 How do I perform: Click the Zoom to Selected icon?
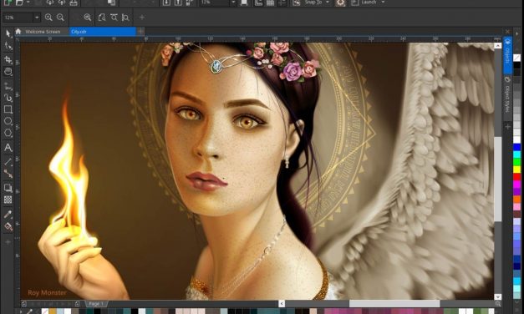88,18
